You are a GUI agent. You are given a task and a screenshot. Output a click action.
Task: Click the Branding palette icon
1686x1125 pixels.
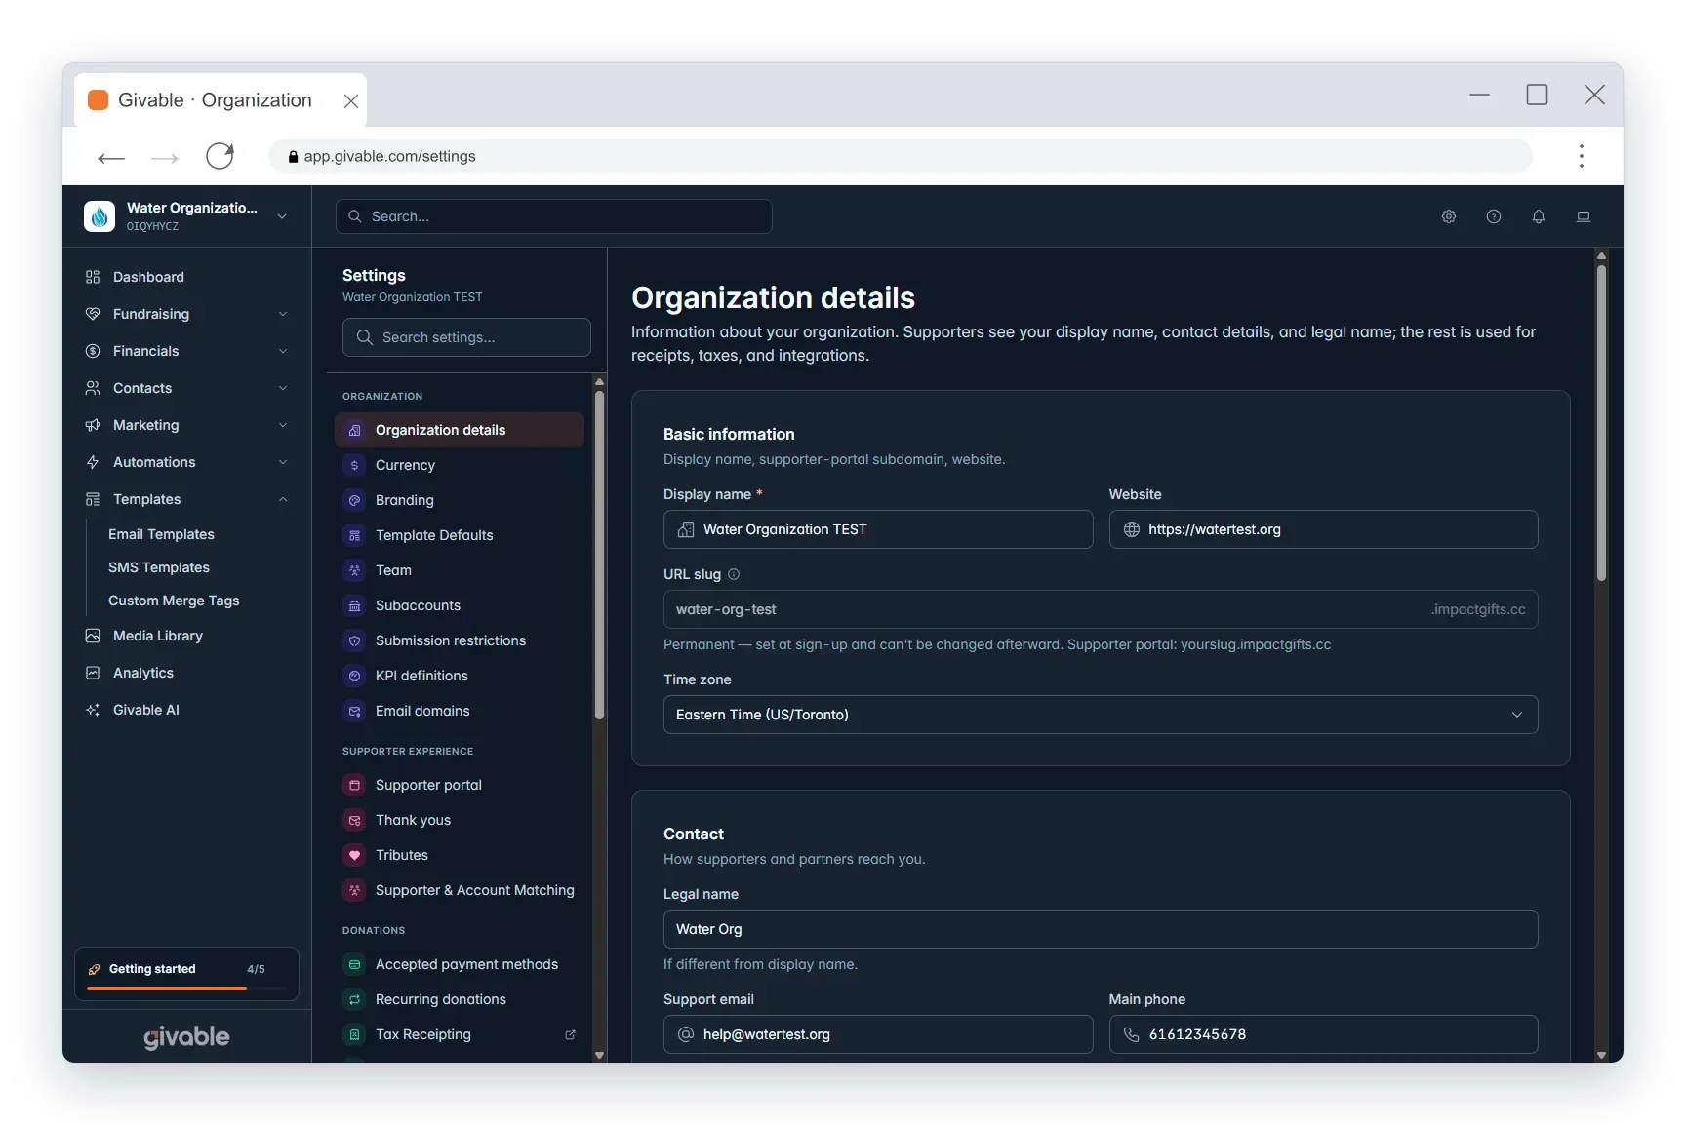point(355,500)
